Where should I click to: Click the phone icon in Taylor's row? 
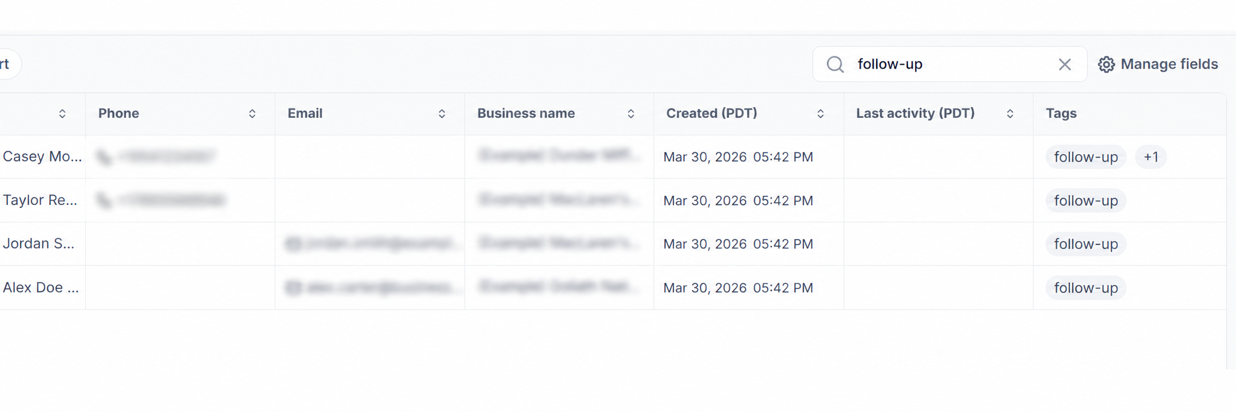[x=104, y=200]
